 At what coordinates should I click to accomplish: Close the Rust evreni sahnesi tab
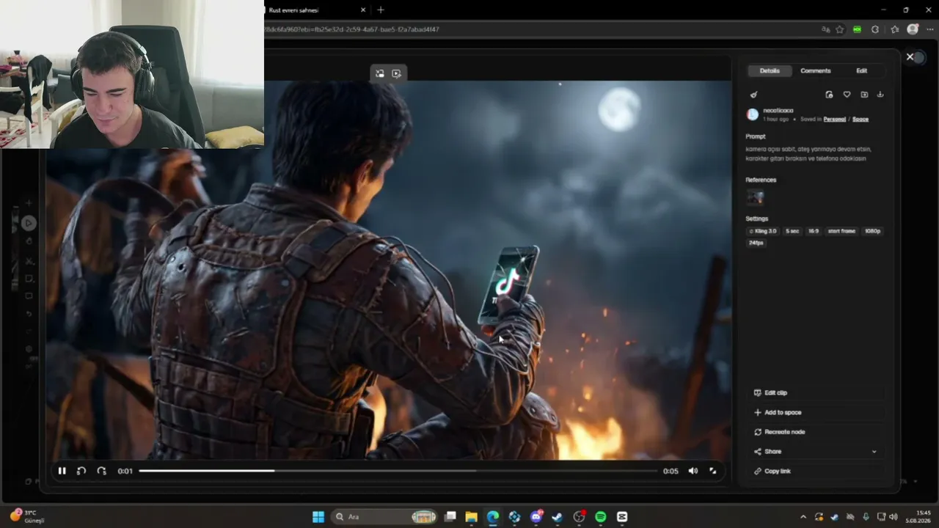363,10
